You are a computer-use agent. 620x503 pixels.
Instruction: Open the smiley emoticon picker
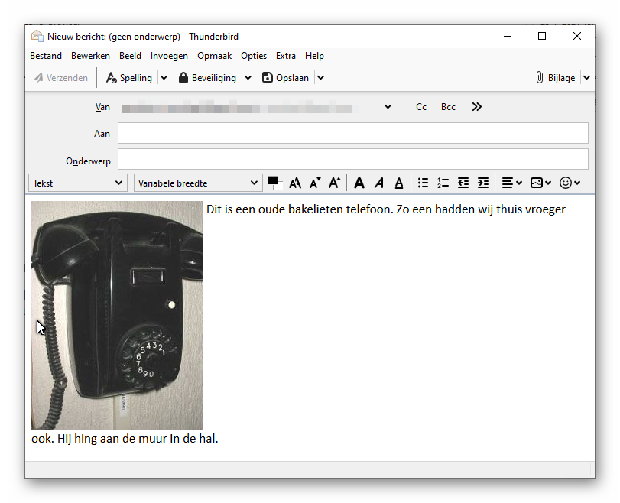pyautogui.click(x=570, y=183)
